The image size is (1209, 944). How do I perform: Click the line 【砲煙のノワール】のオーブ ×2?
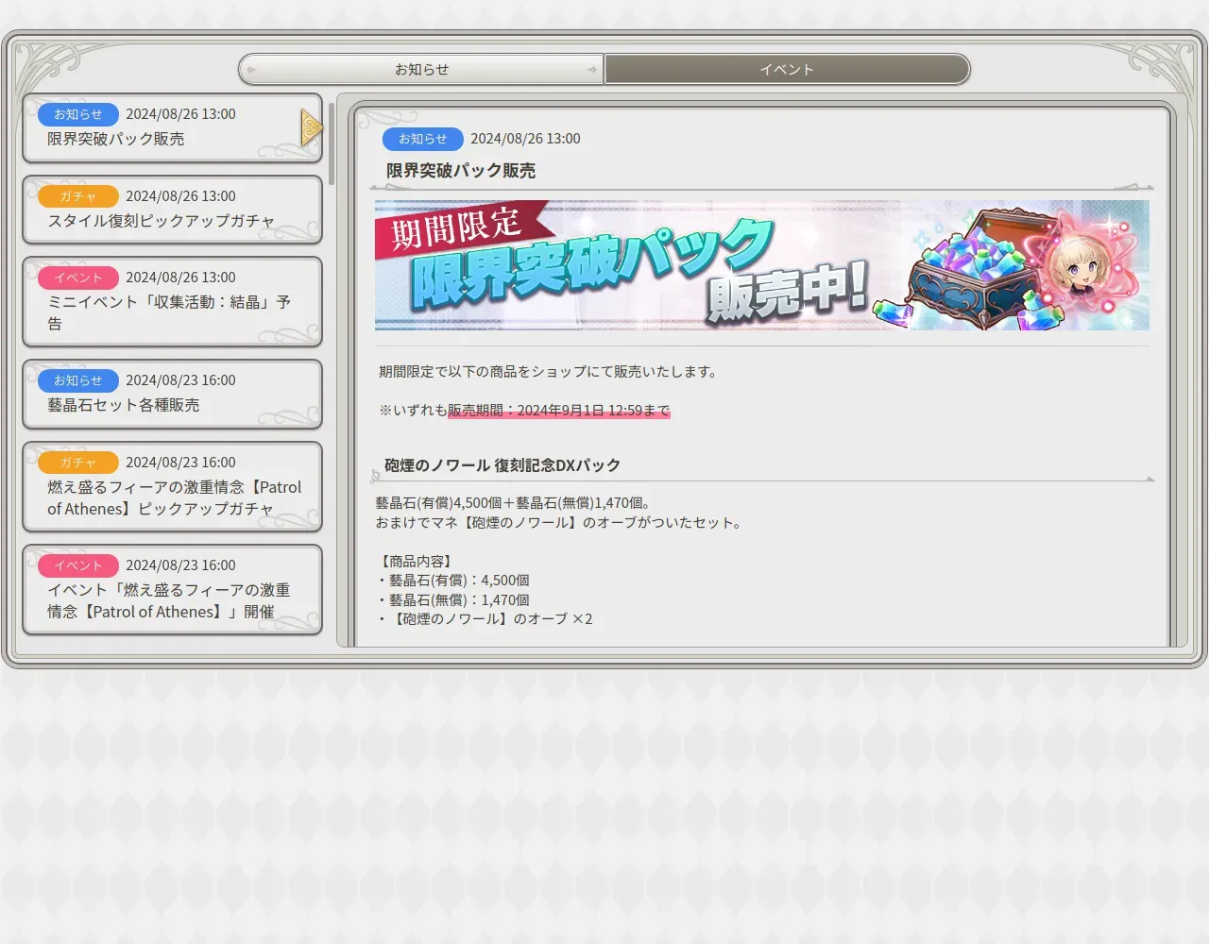click(x=485, y=619)
